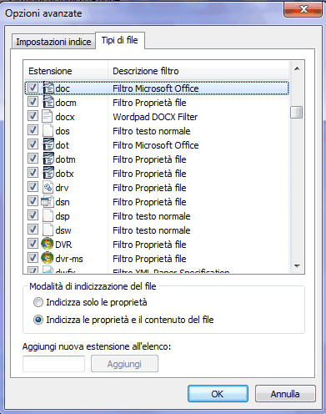
Task: Click the dotm template icon
Action: pos(48,159)
